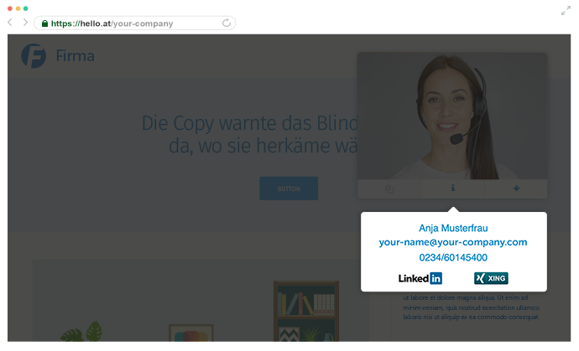Open the your-name@your-company.com email link
579x351 pixels.
(x=453, y=242)
